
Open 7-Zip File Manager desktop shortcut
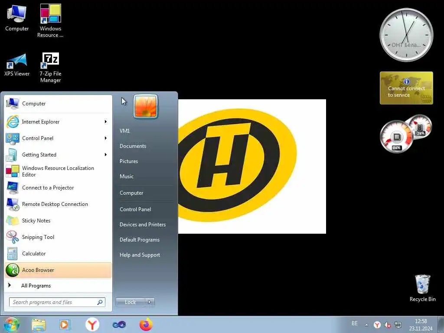[50, 67]
